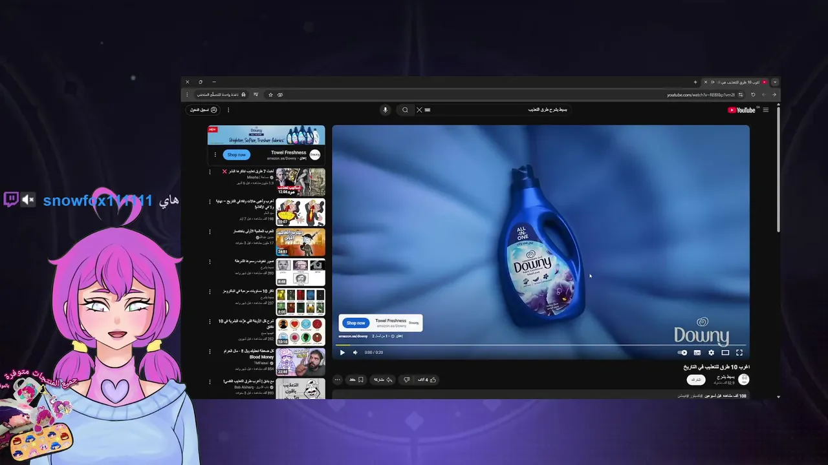Click the youtube.com URL in address bar

tap(701, 95)
